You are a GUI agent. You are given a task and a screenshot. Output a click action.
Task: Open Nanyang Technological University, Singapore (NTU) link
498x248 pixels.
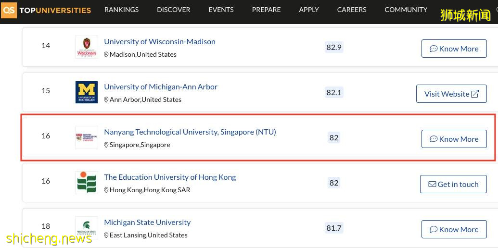click(x=190, y=132)
